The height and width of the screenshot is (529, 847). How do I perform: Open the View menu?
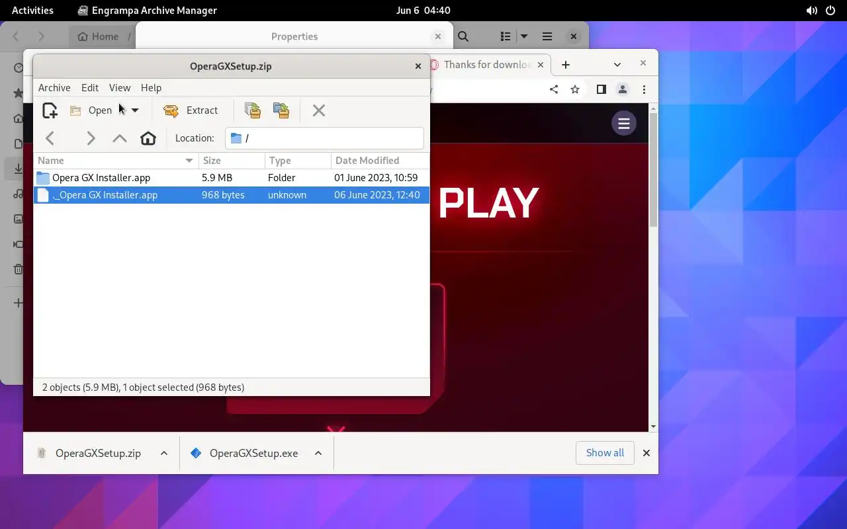coord(120,88)
